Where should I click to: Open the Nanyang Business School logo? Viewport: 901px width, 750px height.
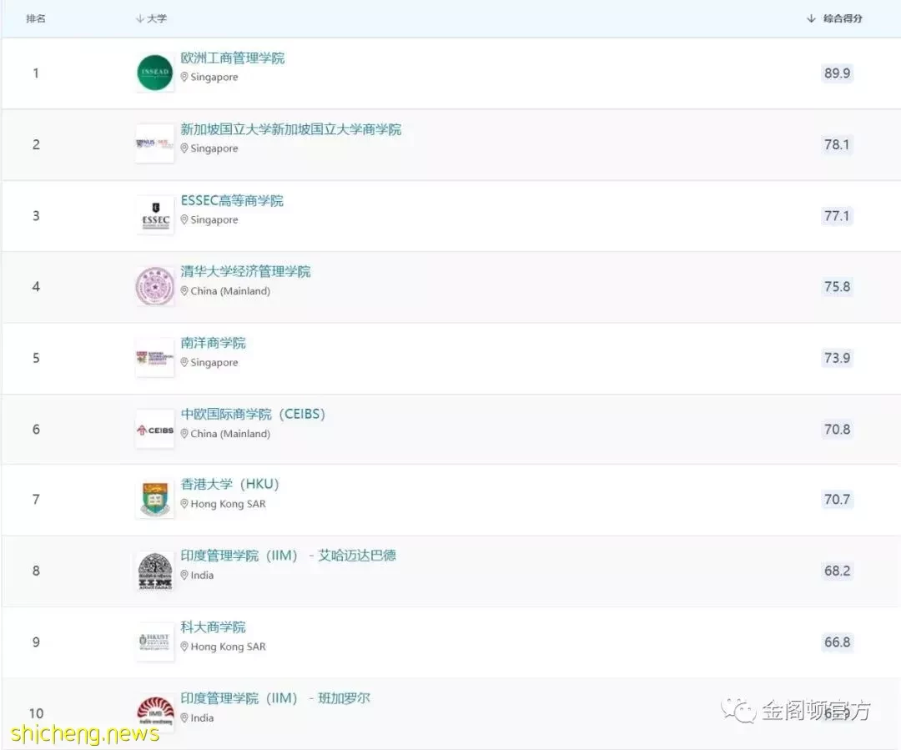click(155, 357)
